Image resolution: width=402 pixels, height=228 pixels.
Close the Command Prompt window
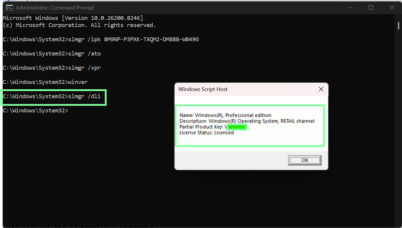(392, 8)
